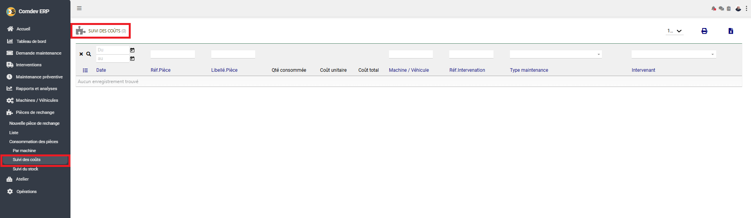Viewport: 751px width, 218px height.
Task: Click the toolbox icon beside Atelier
Action: (9, 179)
